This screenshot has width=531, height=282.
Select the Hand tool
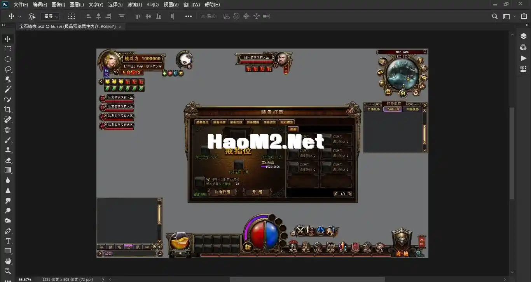click(x=8, y=261)
